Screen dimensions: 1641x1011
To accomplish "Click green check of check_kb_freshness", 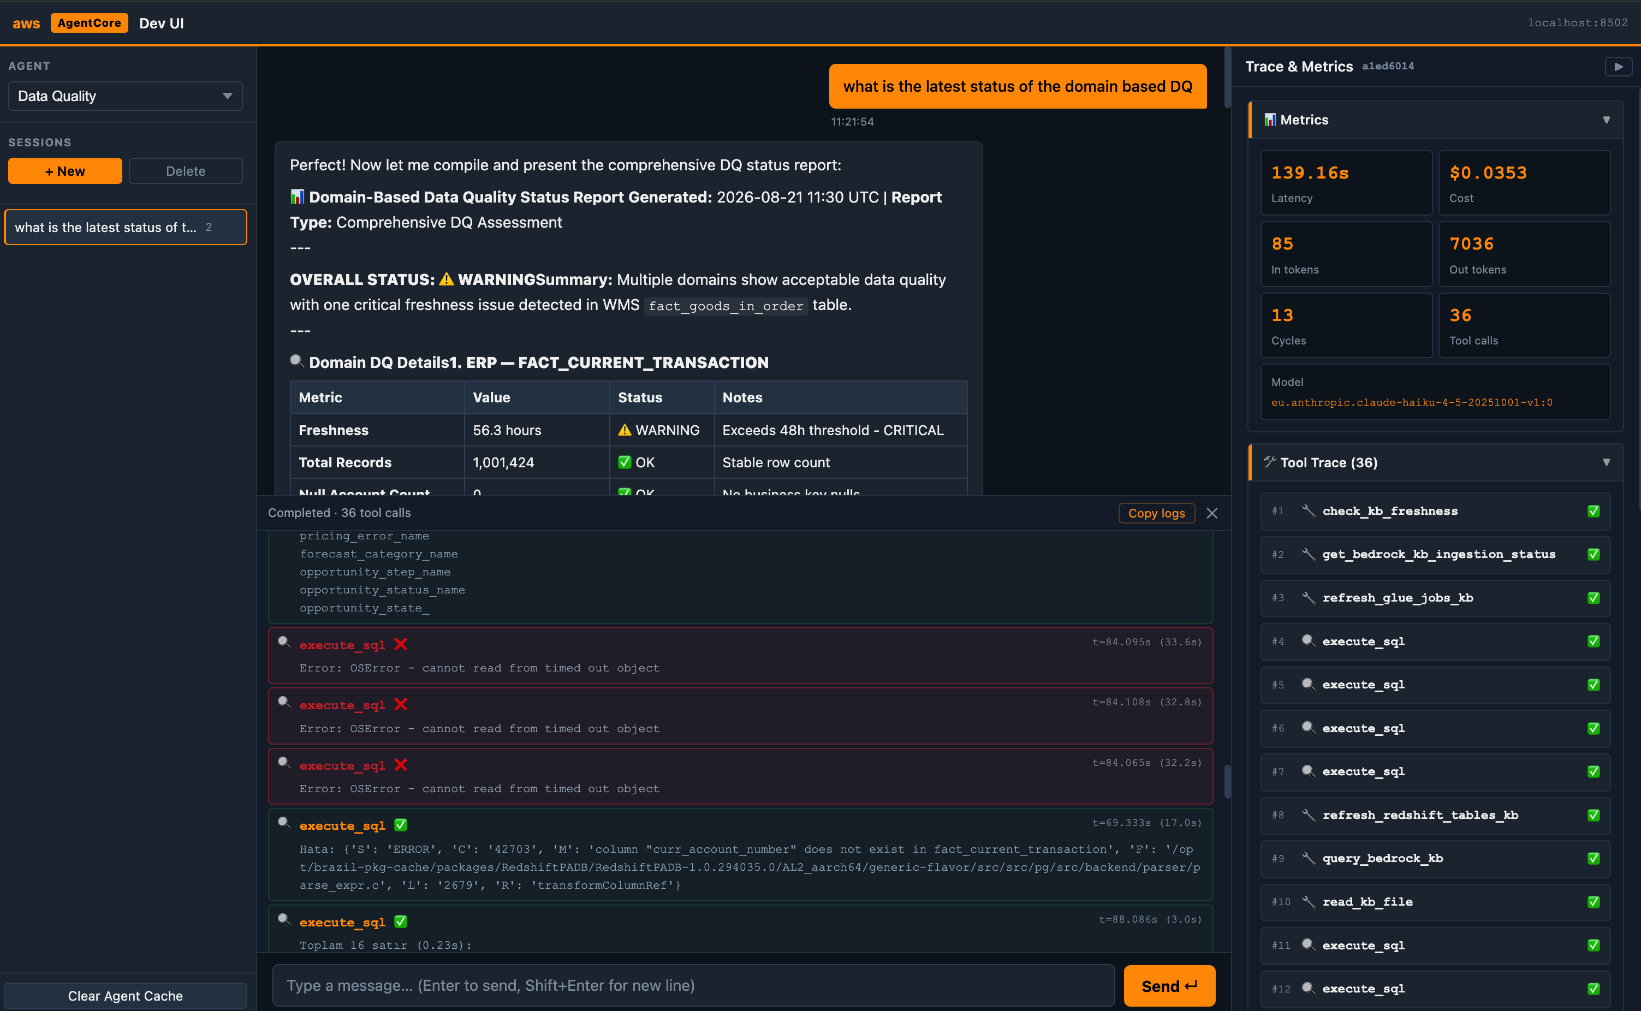I will point(1594,511).
